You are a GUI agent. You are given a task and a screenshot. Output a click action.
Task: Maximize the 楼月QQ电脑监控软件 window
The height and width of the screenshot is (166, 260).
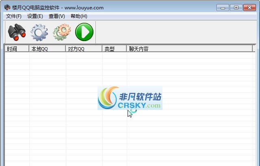pos(236,8)
